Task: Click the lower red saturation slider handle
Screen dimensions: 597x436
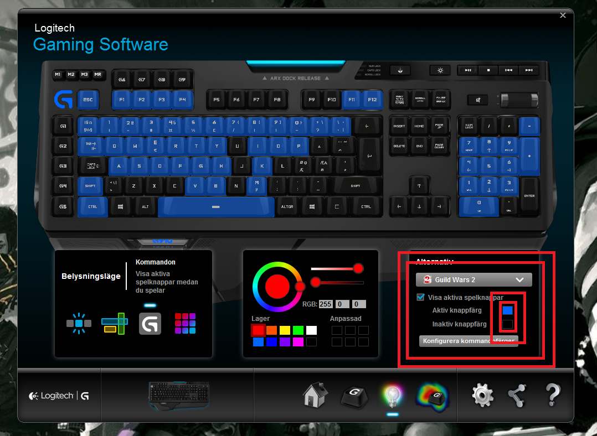Action: (x=315, y=282)
